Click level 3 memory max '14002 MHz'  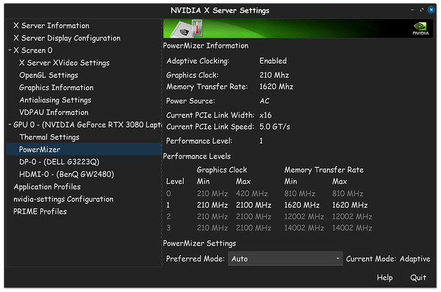point(352,228)
